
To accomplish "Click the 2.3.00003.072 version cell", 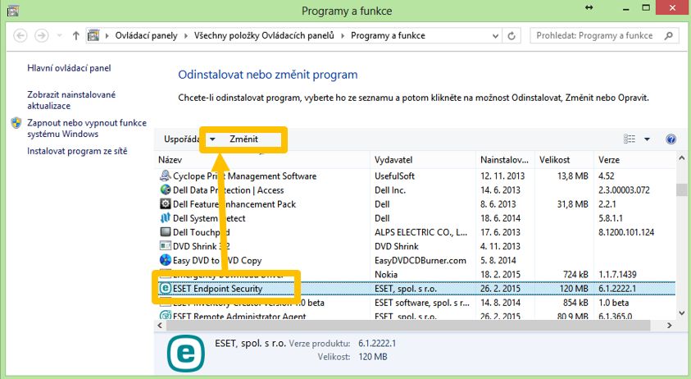I will (624, 190).
